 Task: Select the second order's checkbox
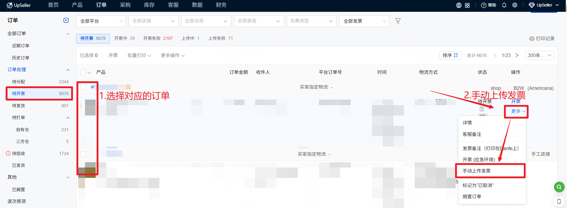(83, 154)
